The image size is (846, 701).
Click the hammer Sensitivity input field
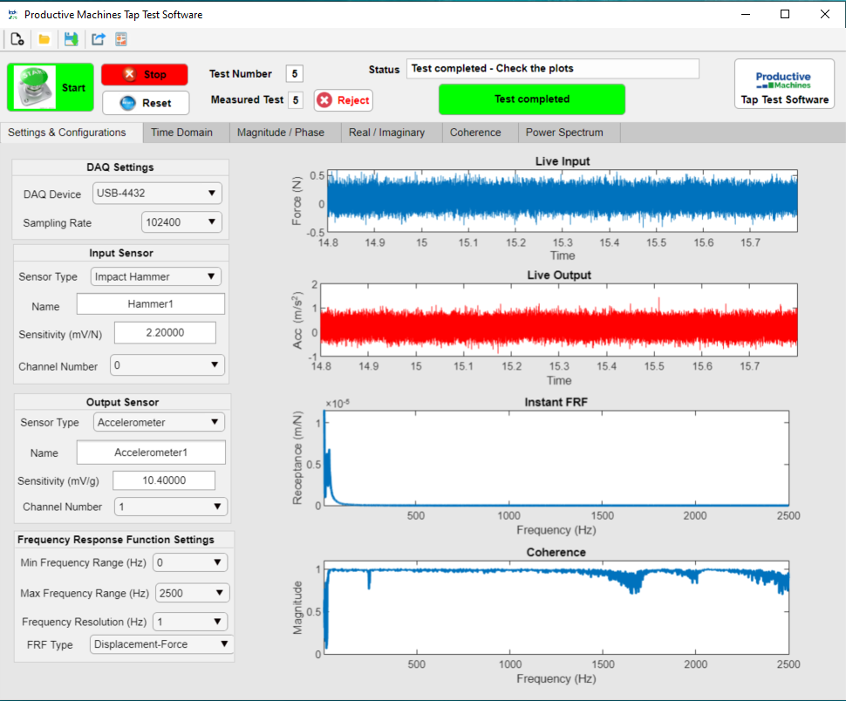[x=165, y=333]
